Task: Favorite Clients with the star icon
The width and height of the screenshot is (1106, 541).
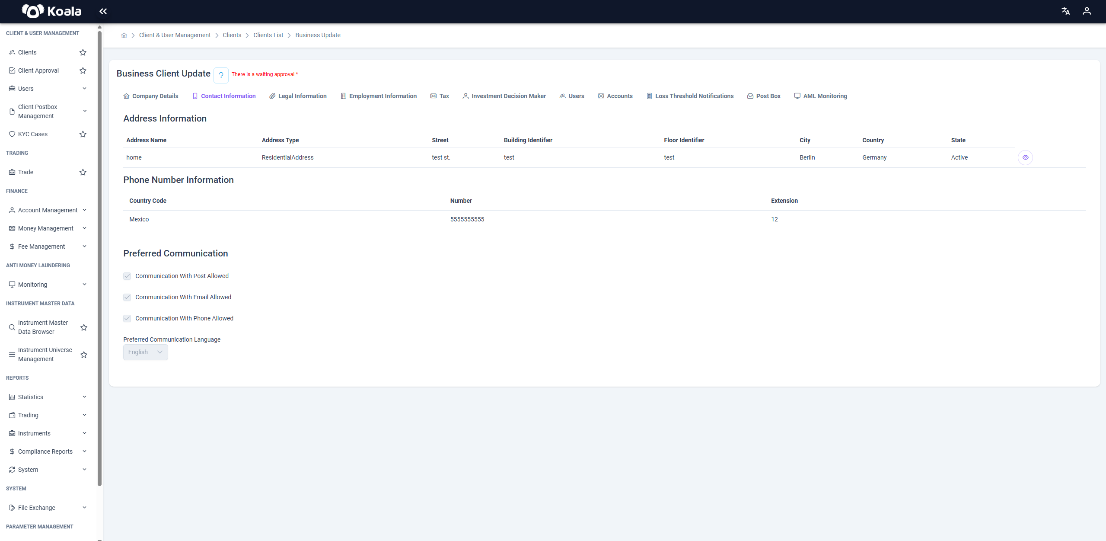Action: click(x=83, y=52)
